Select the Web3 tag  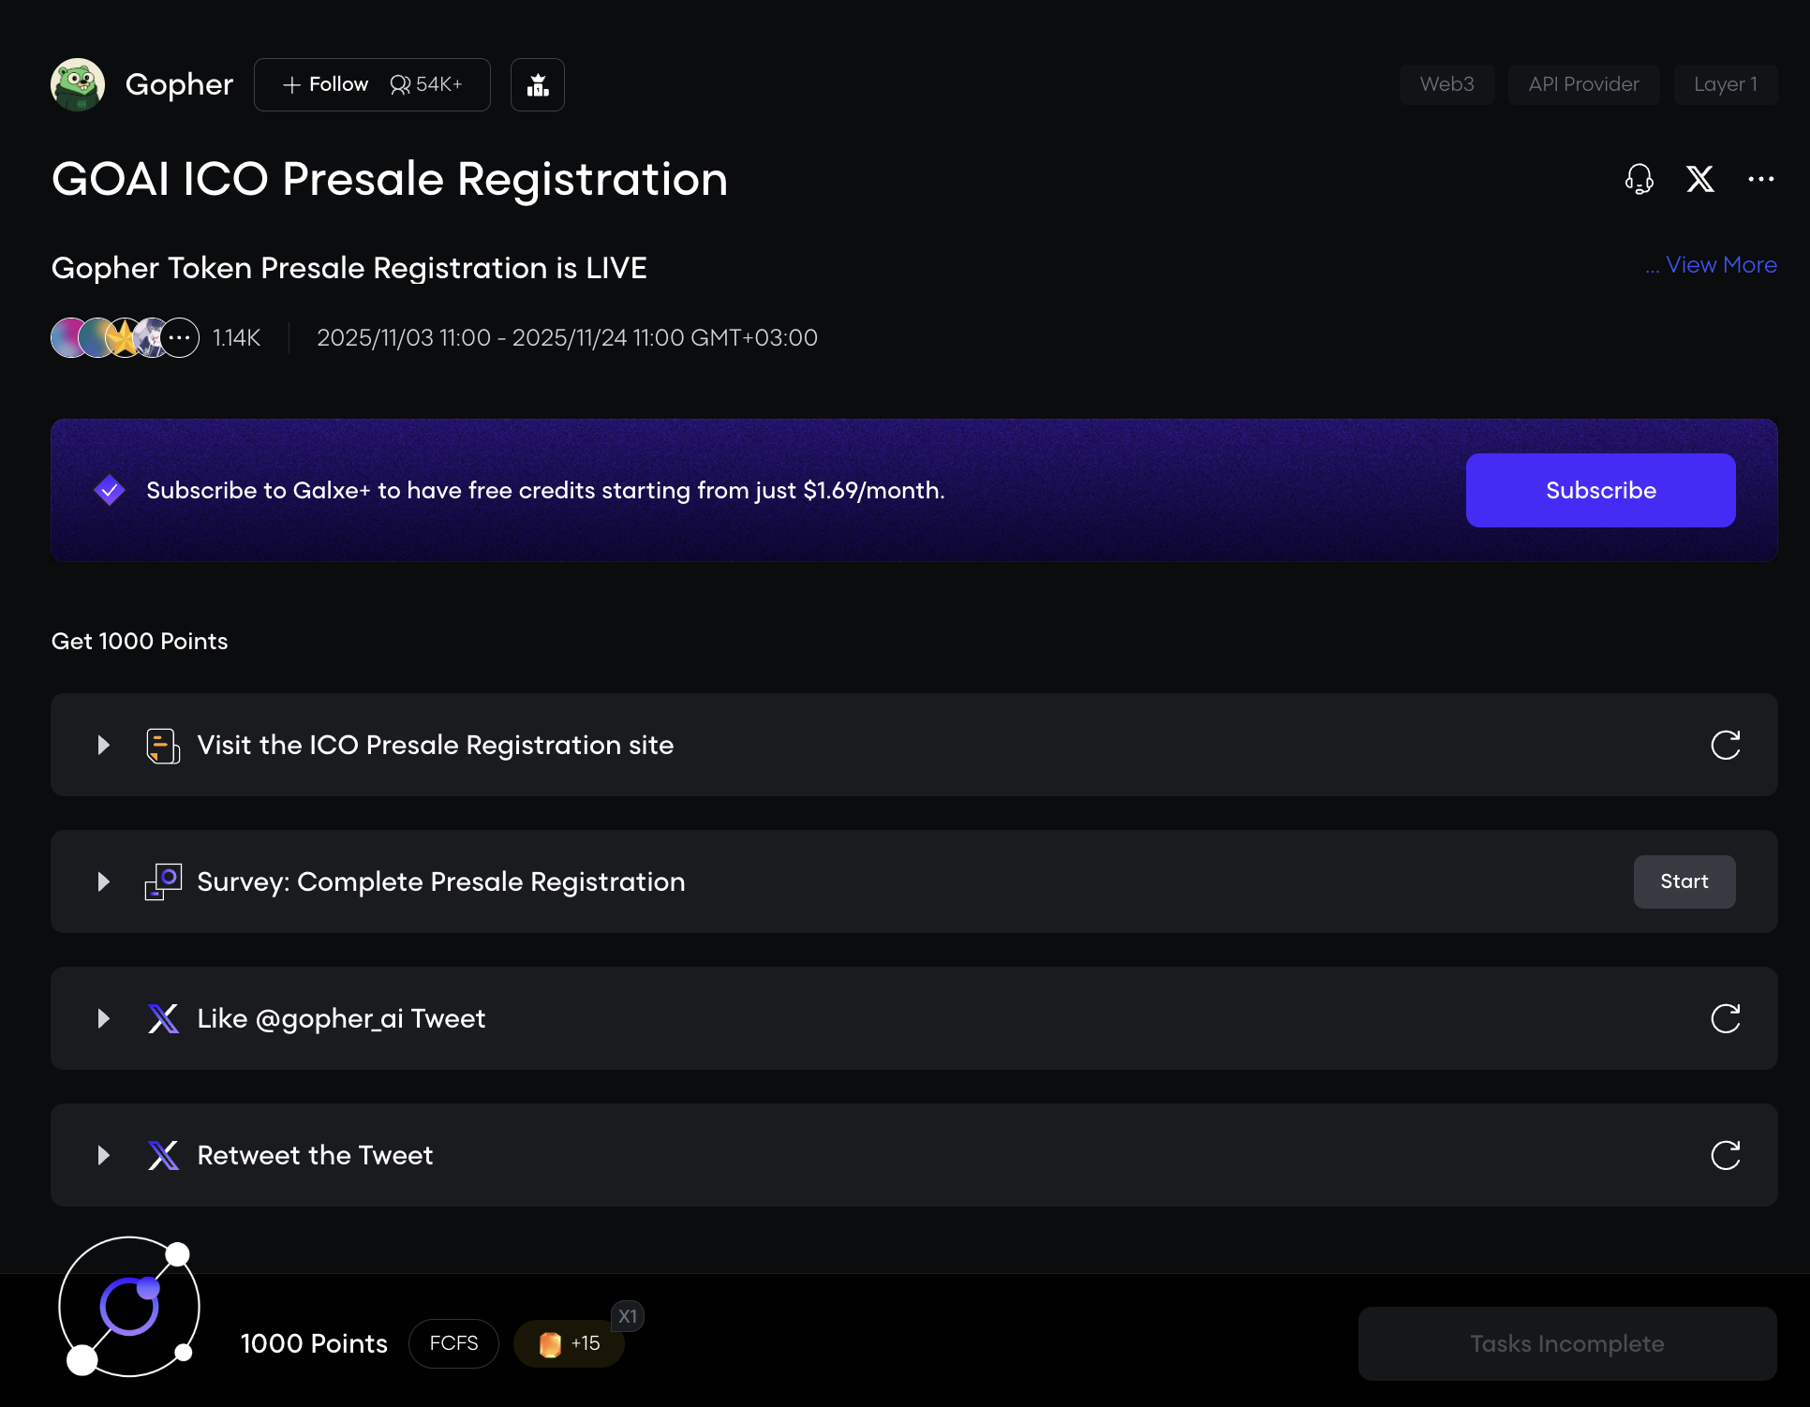[1447, 84]
